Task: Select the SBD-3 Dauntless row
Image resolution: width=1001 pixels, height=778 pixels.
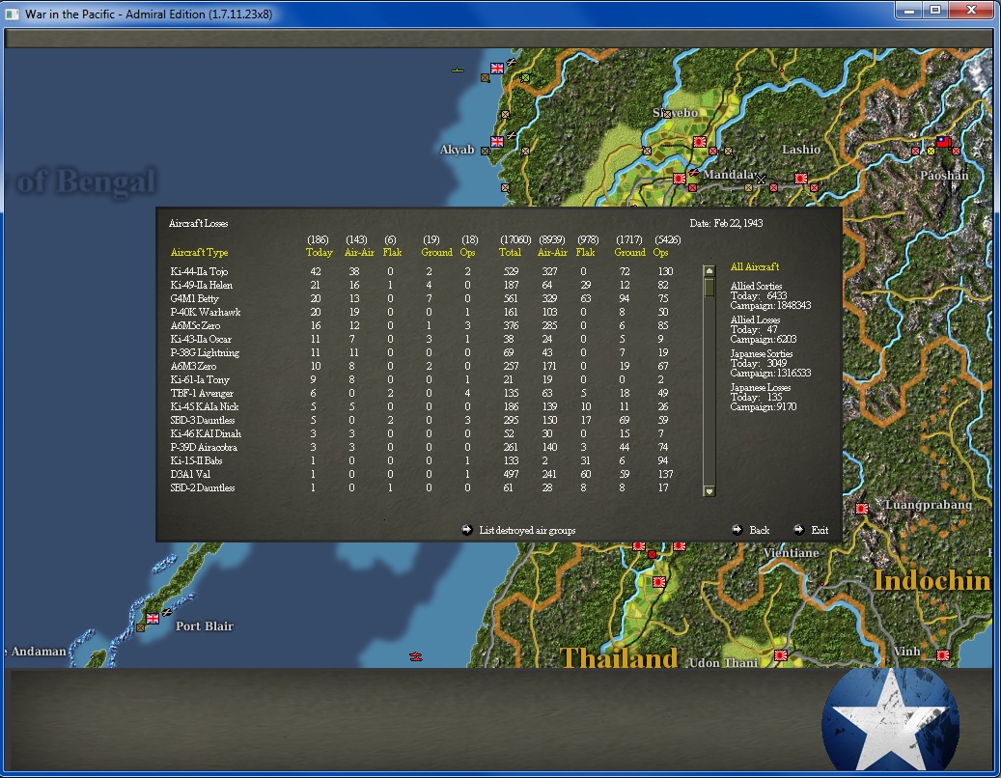Action: 422,421
